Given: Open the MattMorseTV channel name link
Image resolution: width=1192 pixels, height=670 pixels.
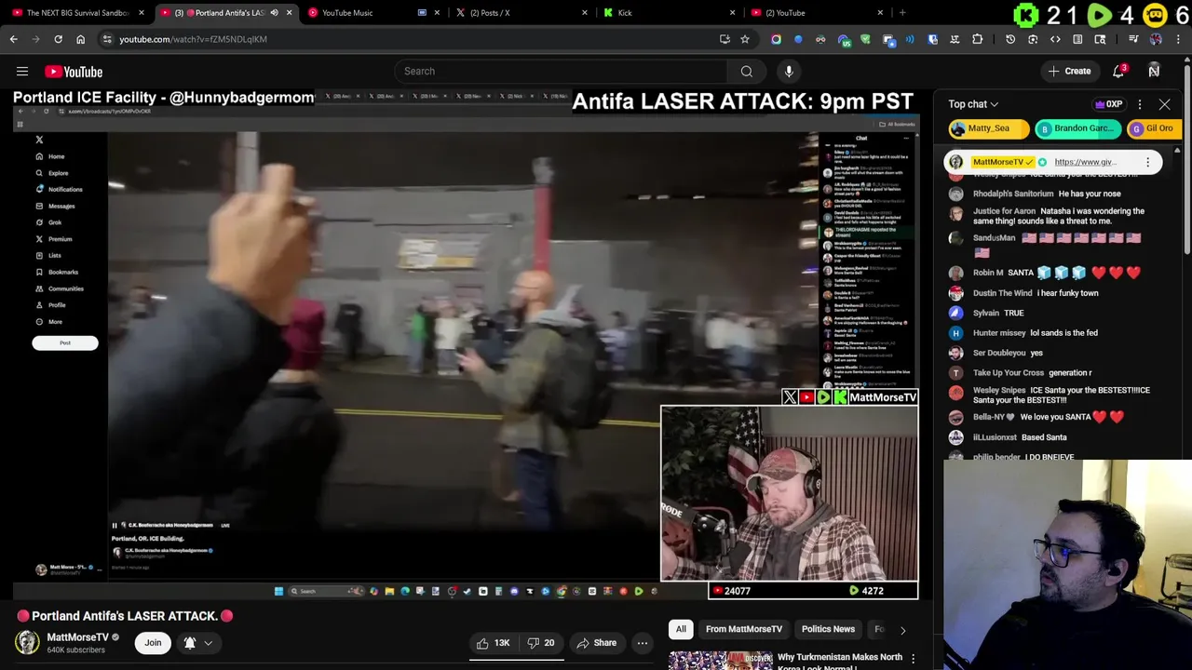Looking at the screenshot, I should [x=77, y=637].
